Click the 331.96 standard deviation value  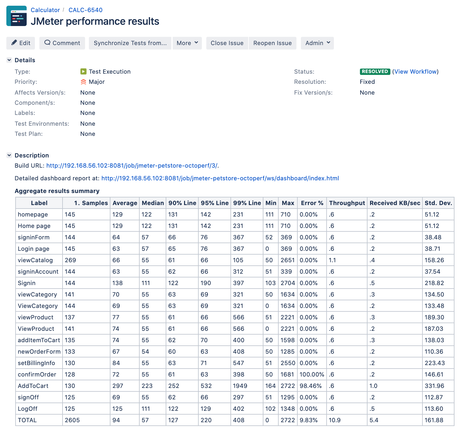point(438,386)
